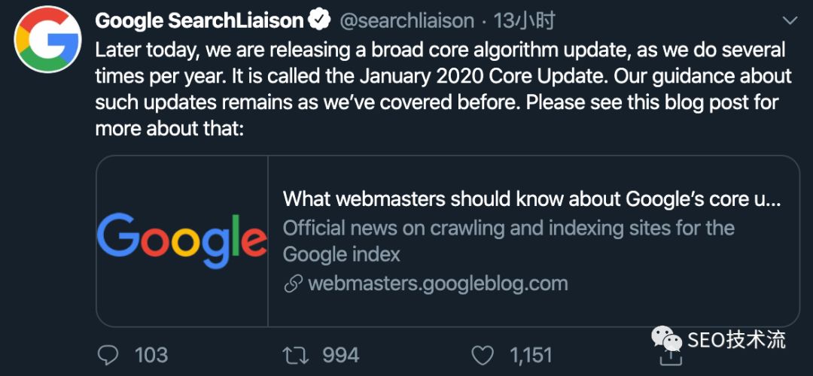
Task: Click the @searchliaison handle
Action: [407, 20]
